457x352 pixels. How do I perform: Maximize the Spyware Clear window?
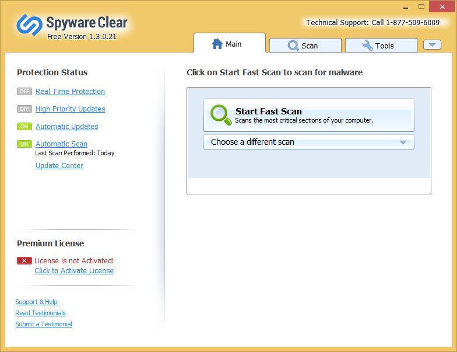[x=421, y=7]
